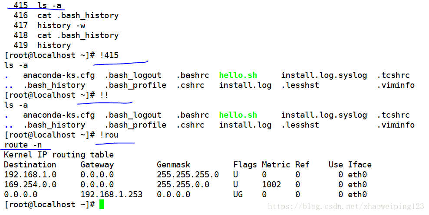429x215 pixels.
Task: Click the Destination column header
Action: click(x=30, y=165)
